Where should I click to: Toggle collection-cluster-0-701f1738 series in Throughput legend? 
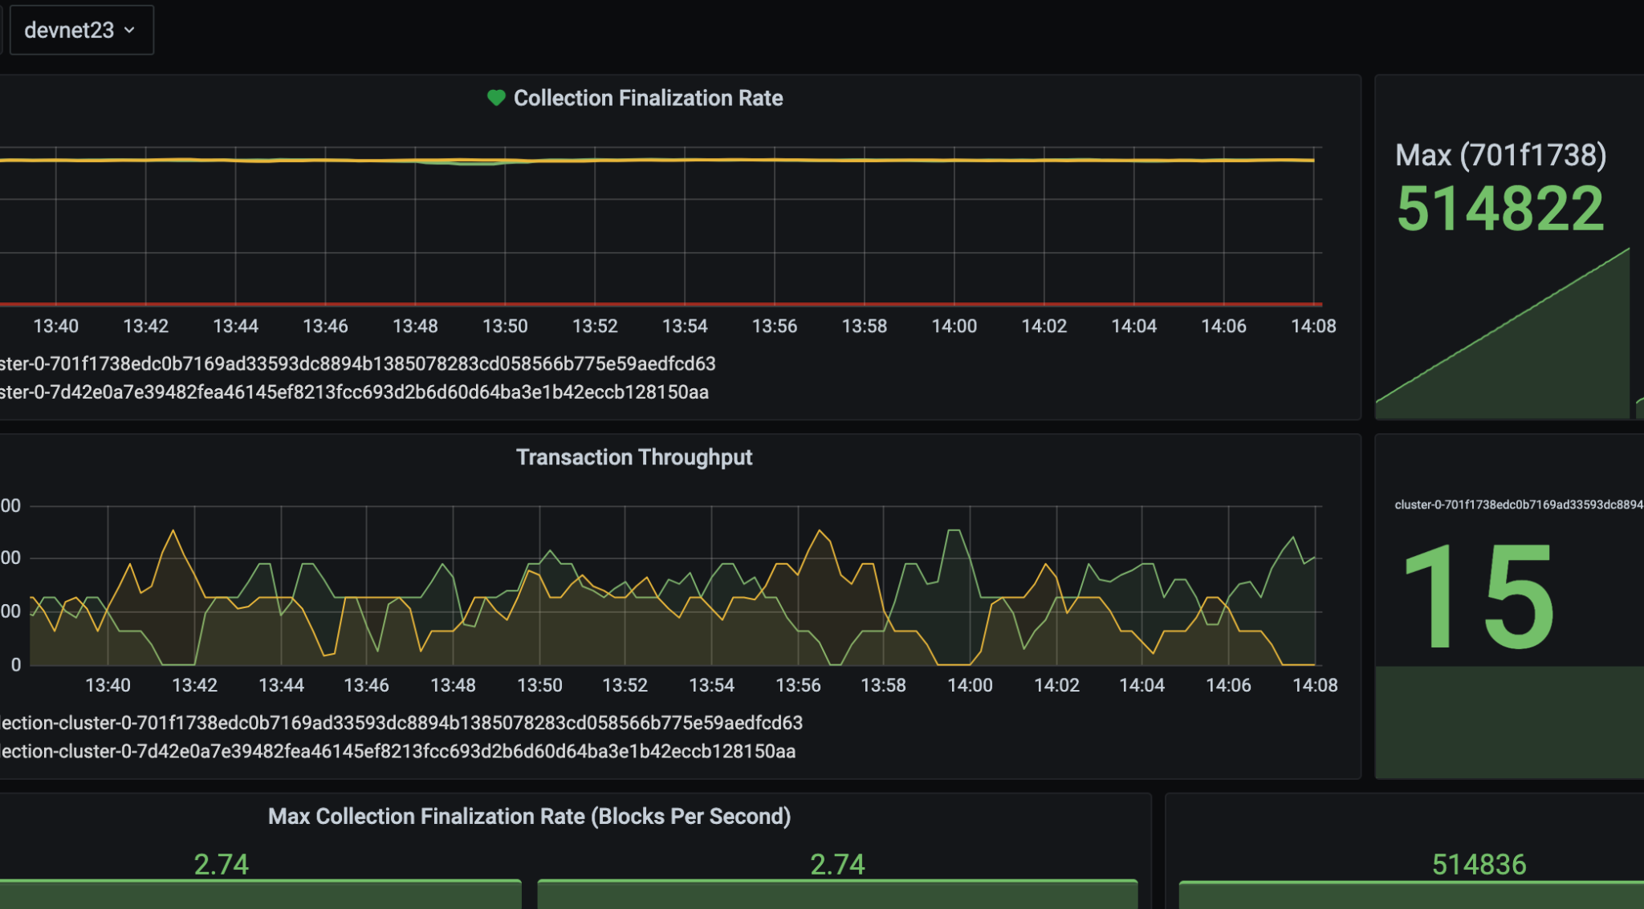tap(401, 723)
